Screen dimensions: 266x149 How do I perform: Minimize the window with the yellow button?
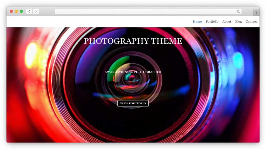pyautogui.click(x=16, y=11)
